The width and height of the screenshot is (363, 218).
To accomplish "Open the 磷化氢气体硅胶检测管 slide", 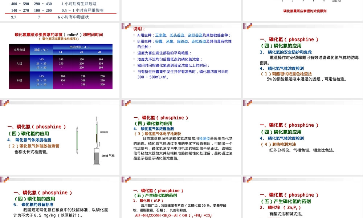I will tap(60, 137).
